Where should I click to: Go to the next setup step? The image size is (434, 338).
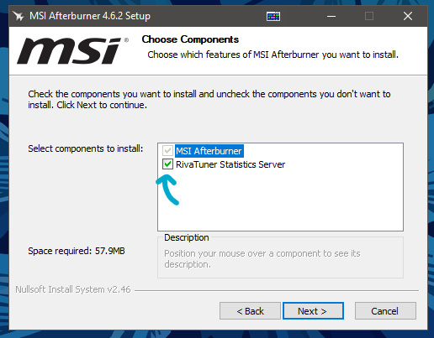pyautogui.click(x=313, y=310)
